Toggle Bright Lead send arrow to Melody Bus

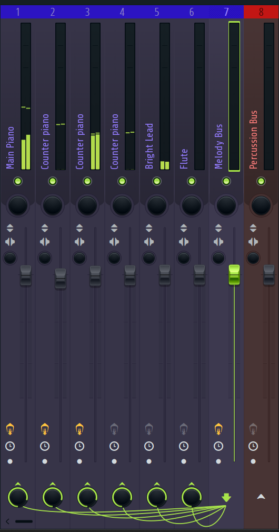point(157,484)
